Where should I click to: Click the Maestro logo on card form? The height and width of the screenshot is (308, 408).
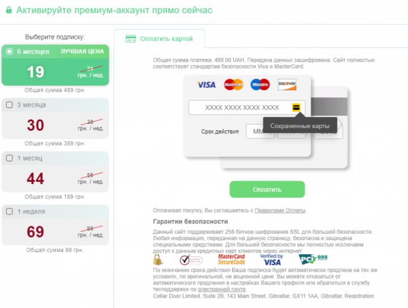point(260,85)
